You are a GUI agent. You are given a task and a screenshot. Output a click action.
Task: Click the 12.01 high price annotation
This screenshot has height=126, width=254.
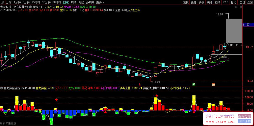point(219,15)
